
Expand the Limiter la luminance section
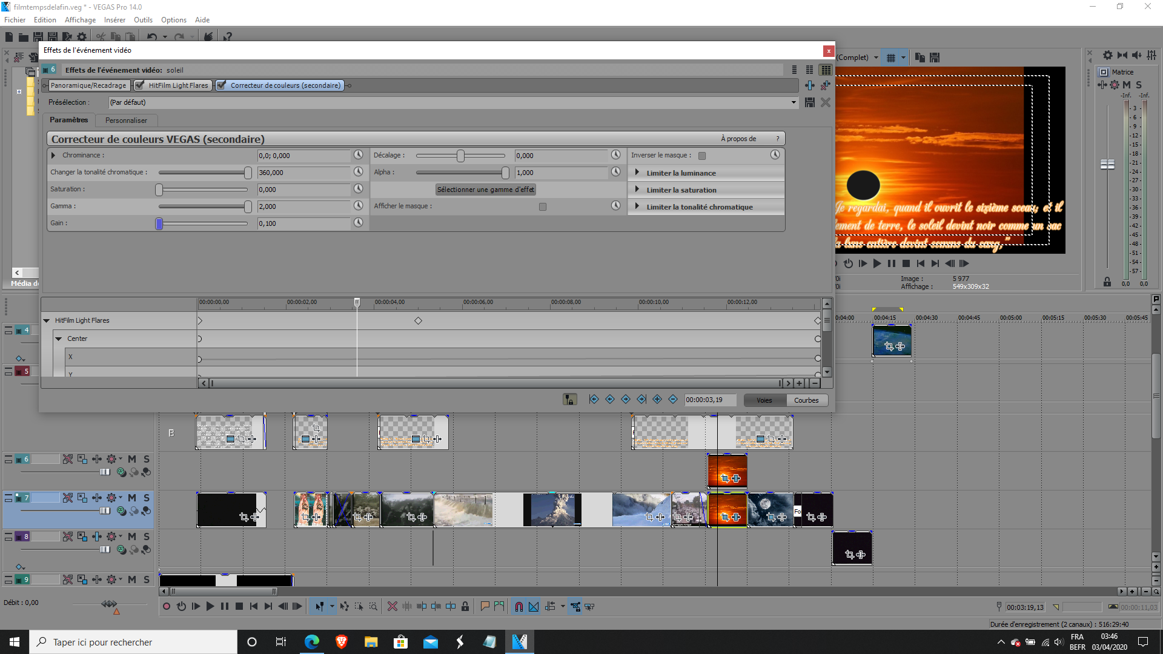(x=637, y=173)
